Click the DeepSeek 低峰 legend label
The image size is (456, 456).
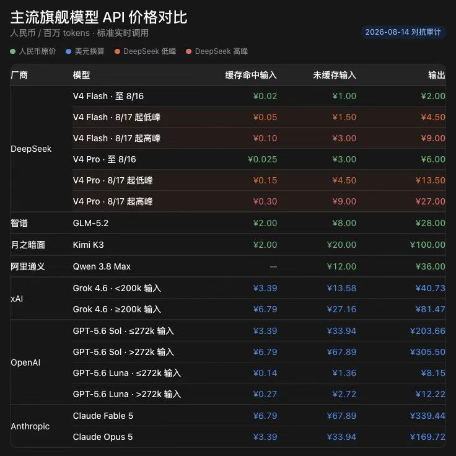tap(150, 51)
